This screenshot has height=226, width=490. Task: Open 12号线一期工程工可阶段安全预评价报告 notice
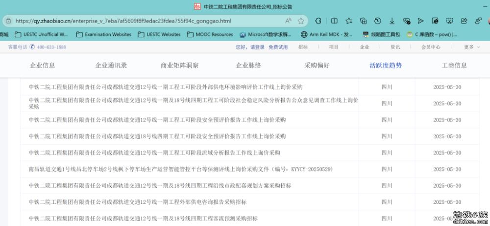click(x=157, y=120)
